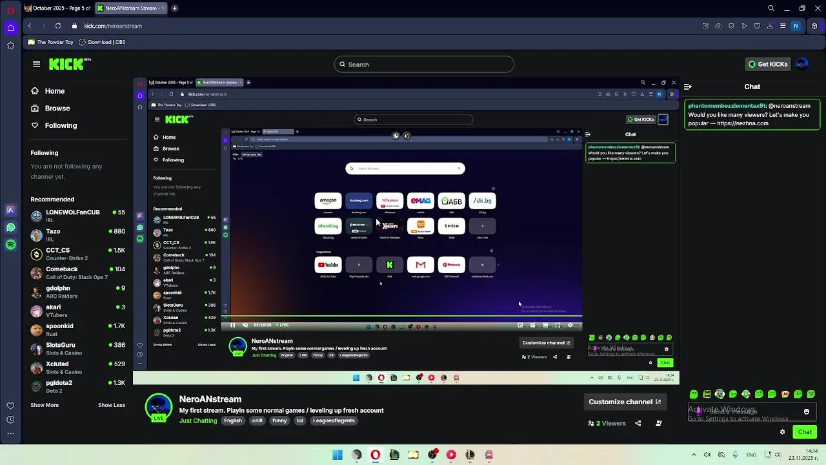Open the Kick hamburger menu icon
This screenshot has height=465, width=826.
pyautogui.click(x=36, y=64)
